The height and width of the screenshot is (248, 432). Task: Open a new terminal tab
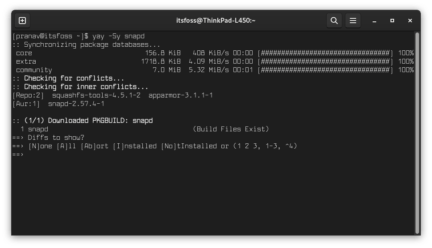(22, 20)
